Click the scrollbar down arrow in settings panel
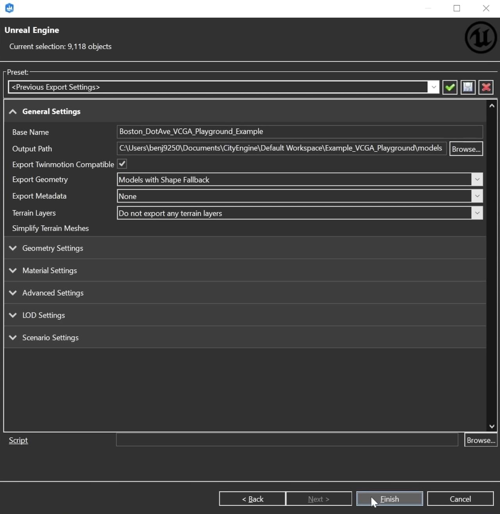The height and width of the screenshot is (514, 500). [x=492, y=427]
